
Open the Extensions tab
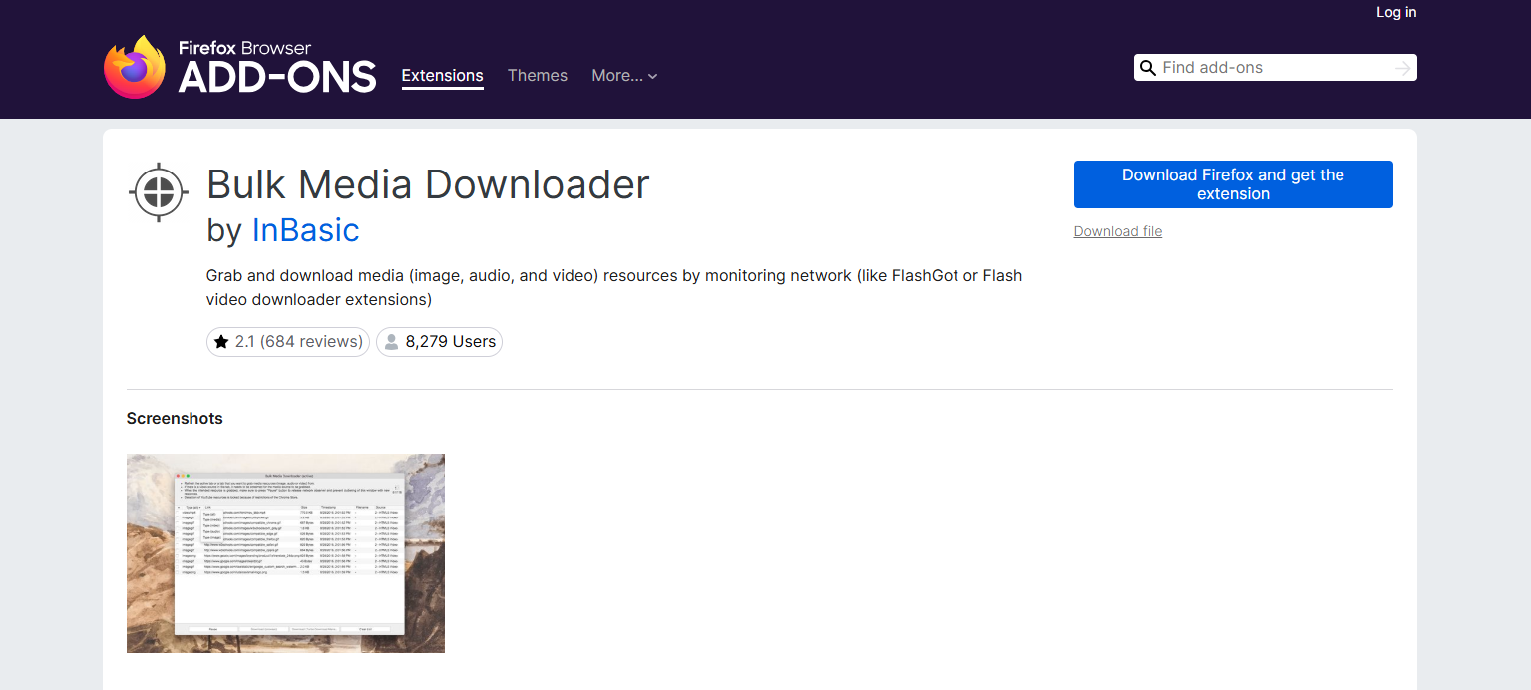click(442, 76)
